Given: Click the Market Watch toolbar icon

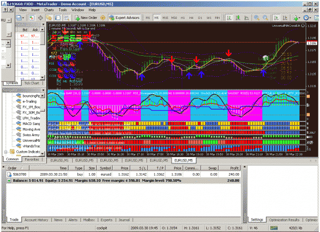Looking at the screenshot, I should (31, 18).
